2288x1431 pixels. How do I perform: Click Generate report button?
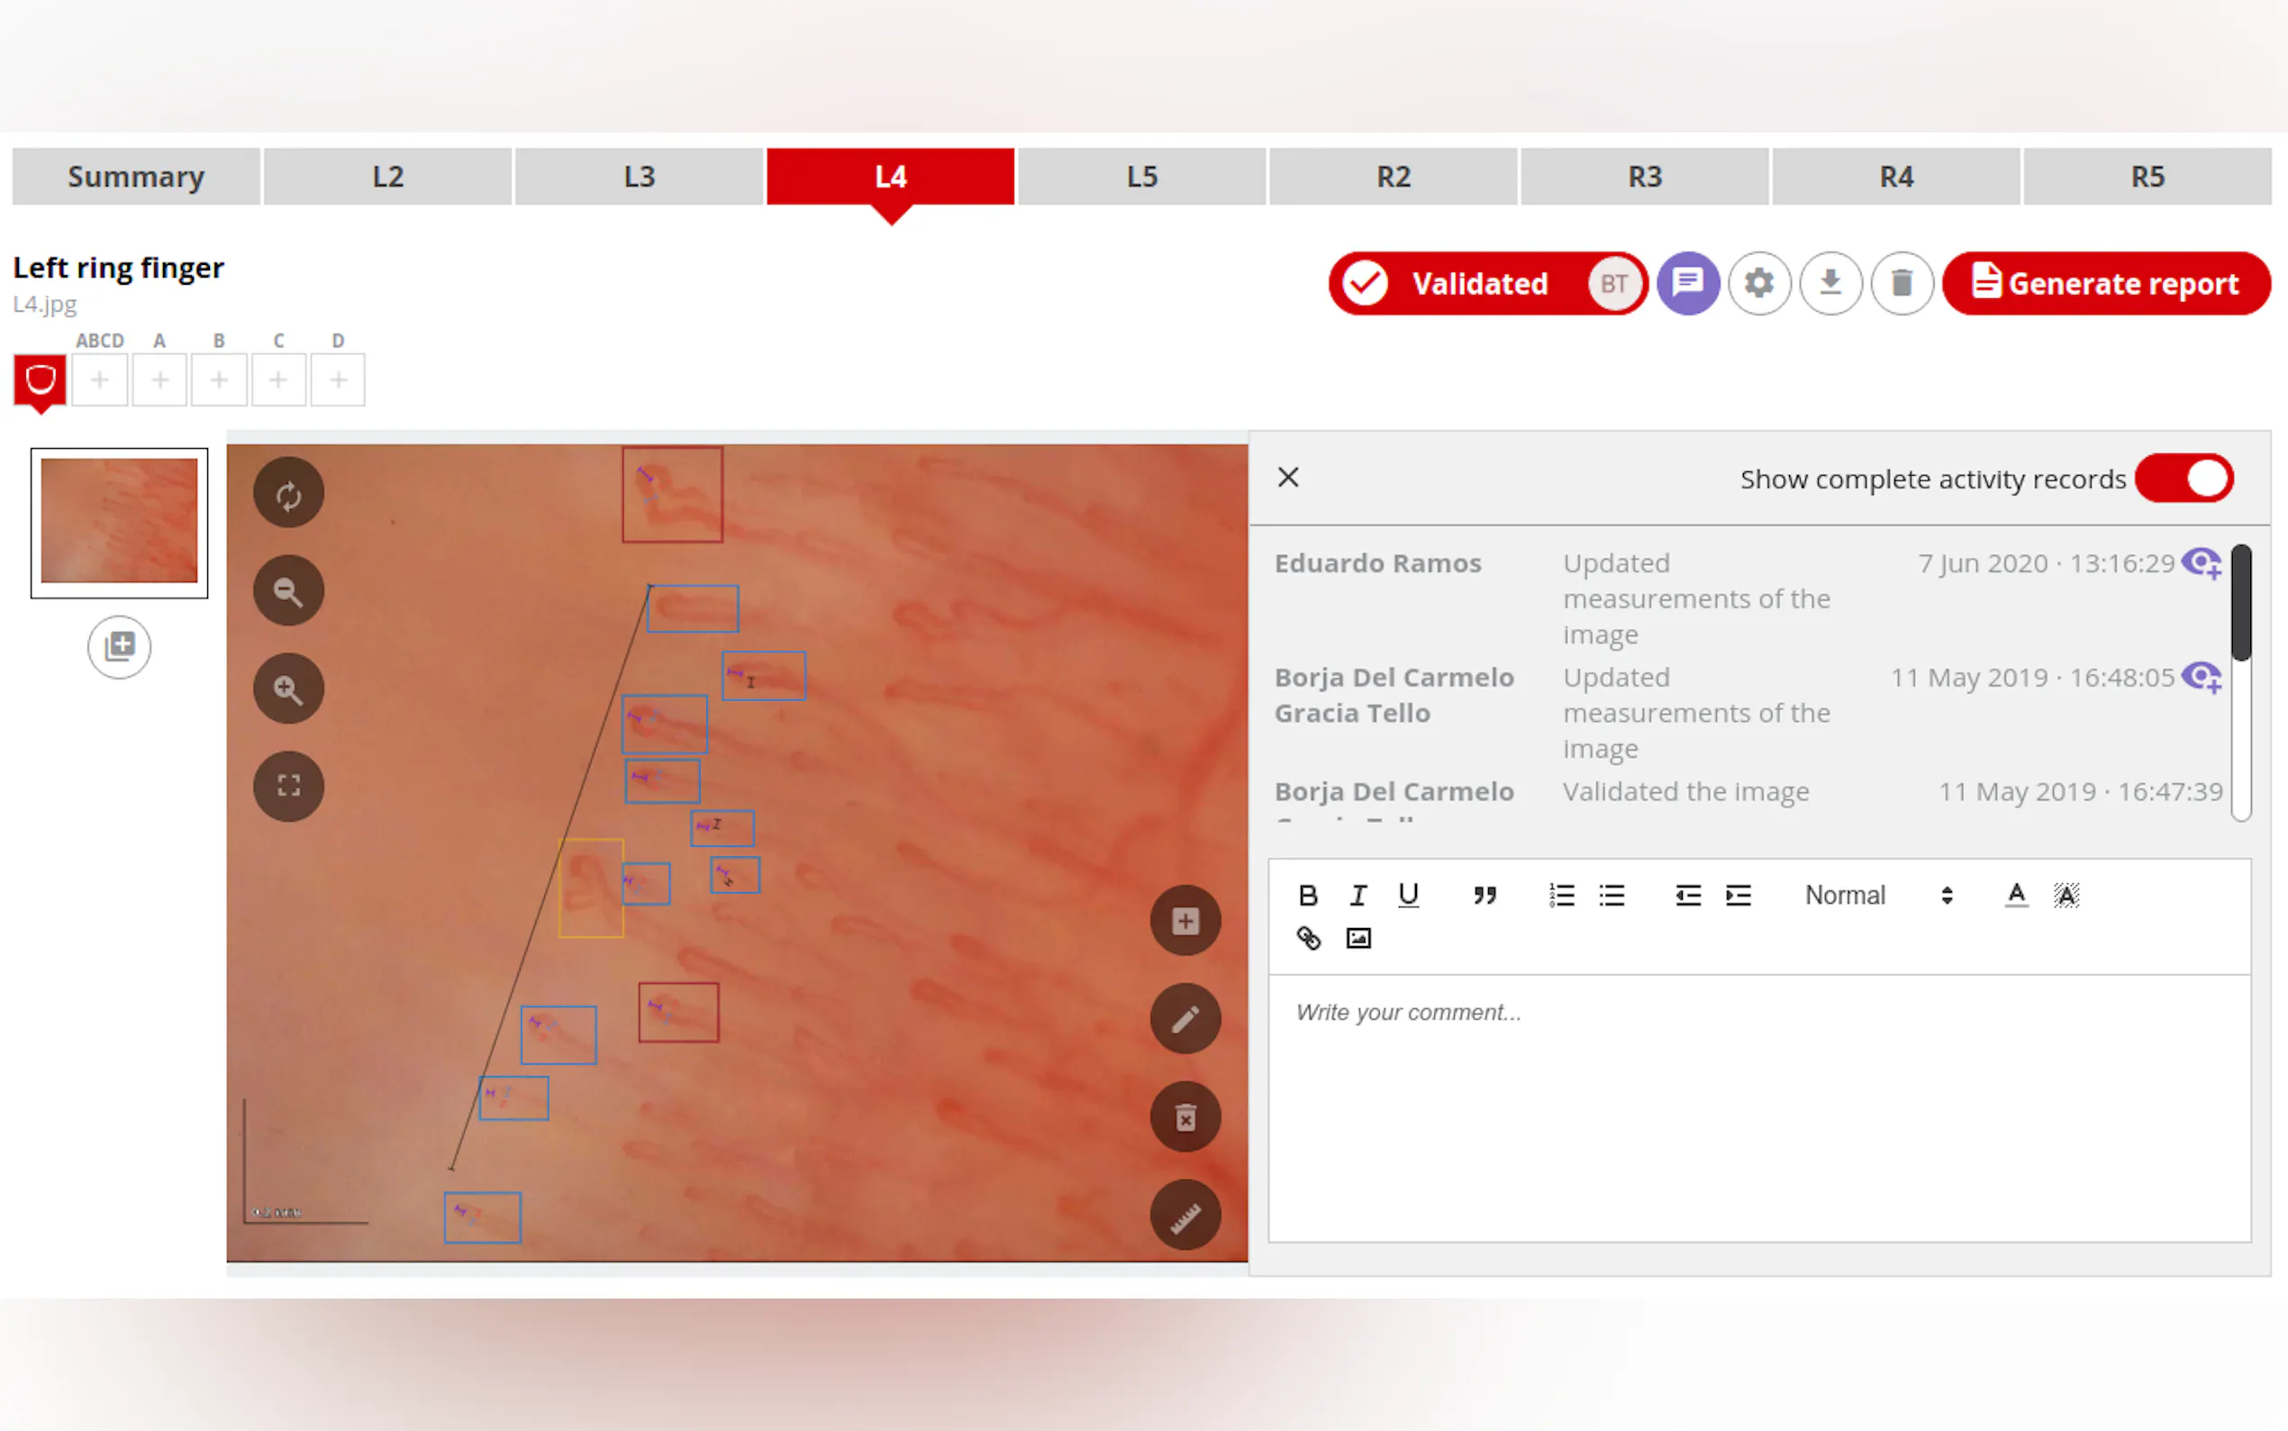[2106, 283]
